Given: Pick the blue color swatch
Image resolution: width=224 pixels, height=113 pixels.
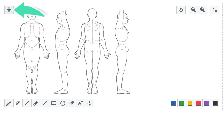Looking at the screenshot, I should pos(173,103).
